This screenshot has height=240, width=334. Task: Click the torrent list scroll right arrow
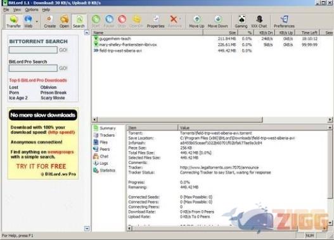(x=330, y=120)
